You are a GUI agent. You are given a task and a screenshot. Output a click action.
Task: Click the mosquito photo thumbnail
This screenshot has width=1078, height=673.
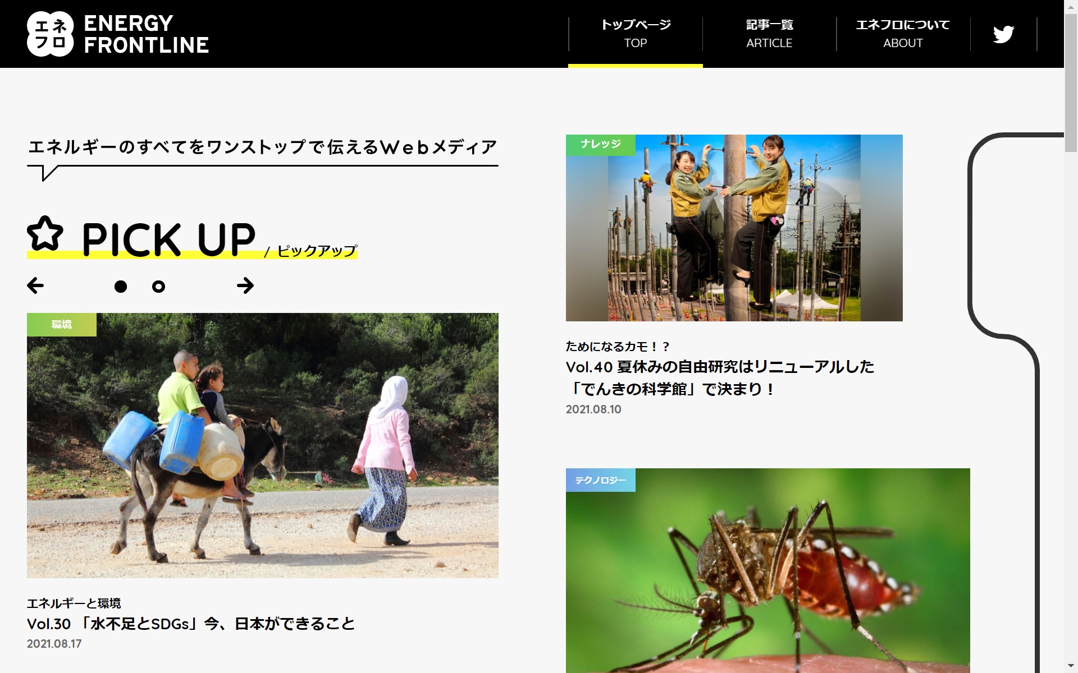768,578
